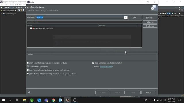Open dropdown arrow next to New toolbar icon
The width and height of the screenshot is (184, 103).
coord(4,7)
